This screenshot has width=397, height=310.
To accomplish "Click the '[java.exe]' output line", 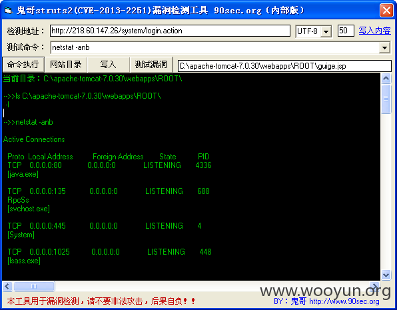I will point(23,174).
